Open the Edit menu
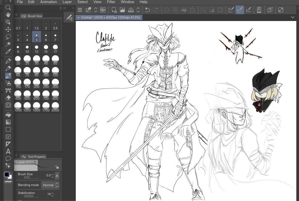Viewport: 299px width, 201px height. (31, 2)
